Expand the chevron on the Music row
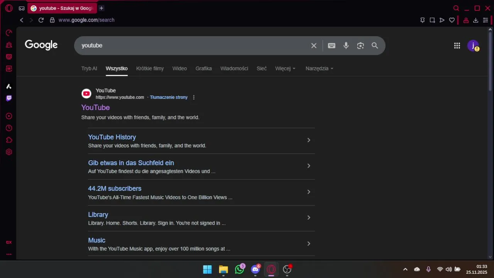 pyautogui.click(x=309, y=244)
